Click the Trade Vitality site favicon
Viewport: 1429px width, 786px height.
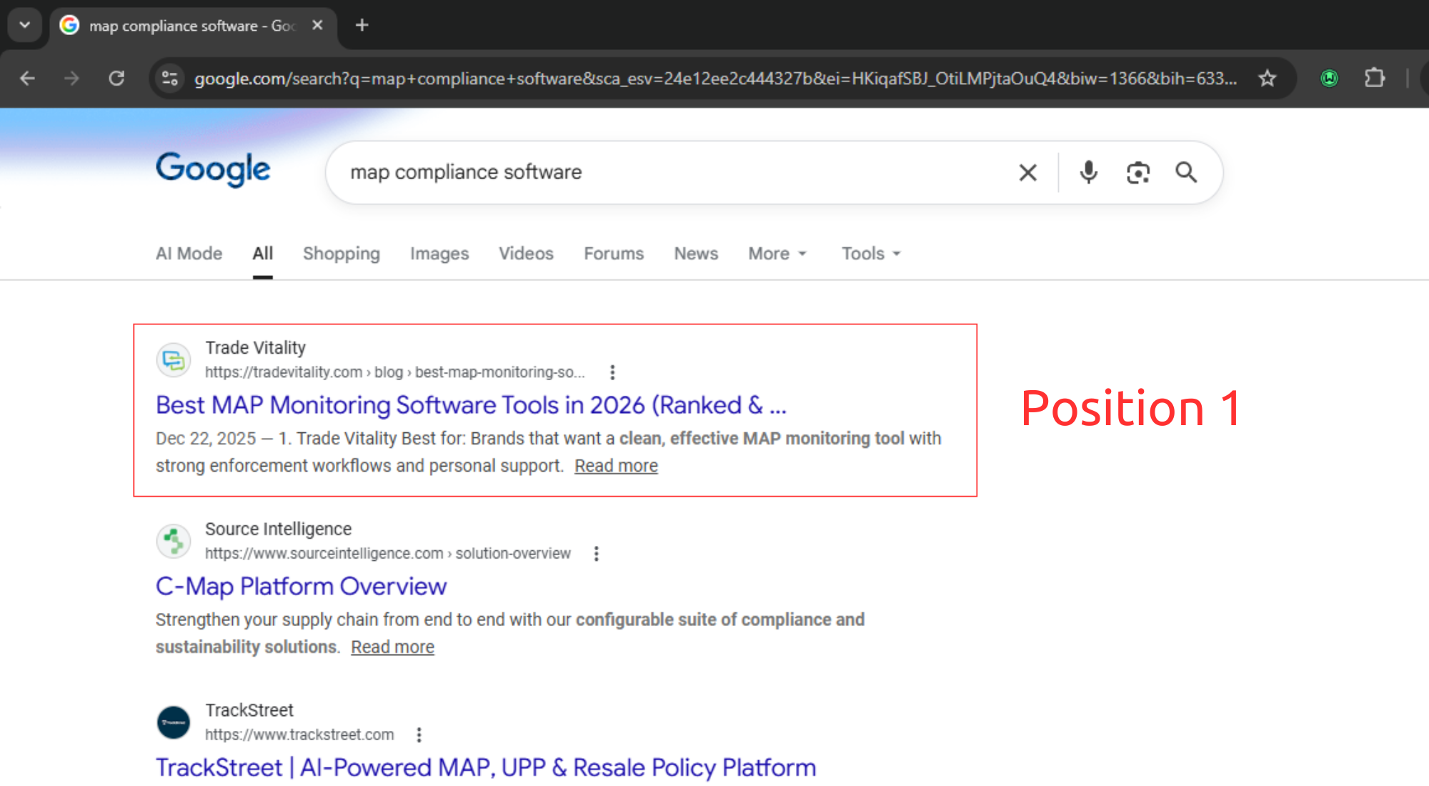[173, 360]
